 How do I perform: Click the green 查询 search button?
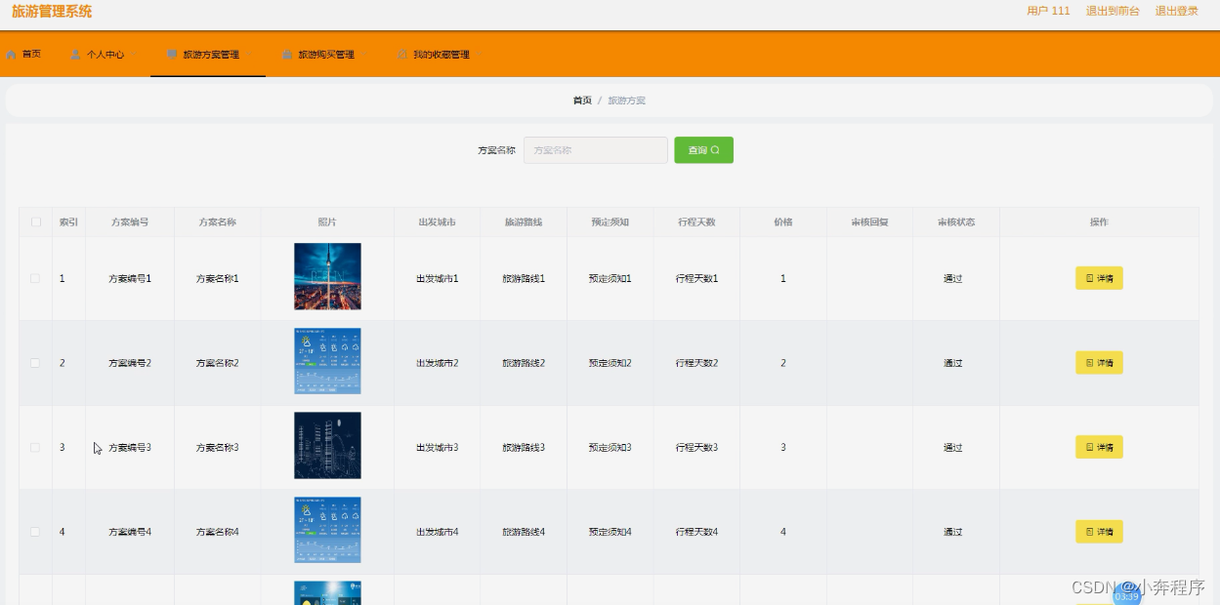[x=703, y=150]
